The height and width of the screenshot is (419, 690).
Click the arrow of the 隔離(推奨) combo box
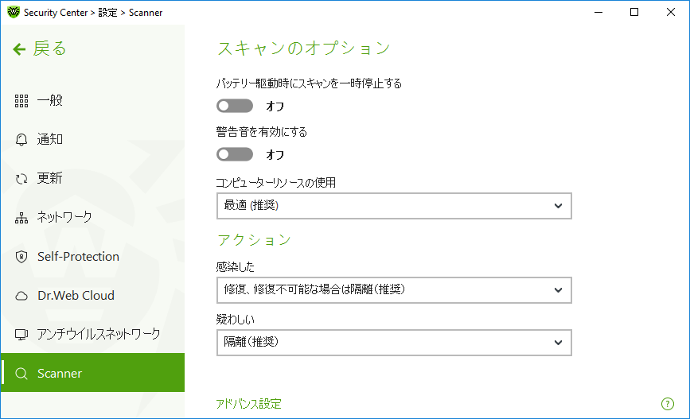[558, 343]
